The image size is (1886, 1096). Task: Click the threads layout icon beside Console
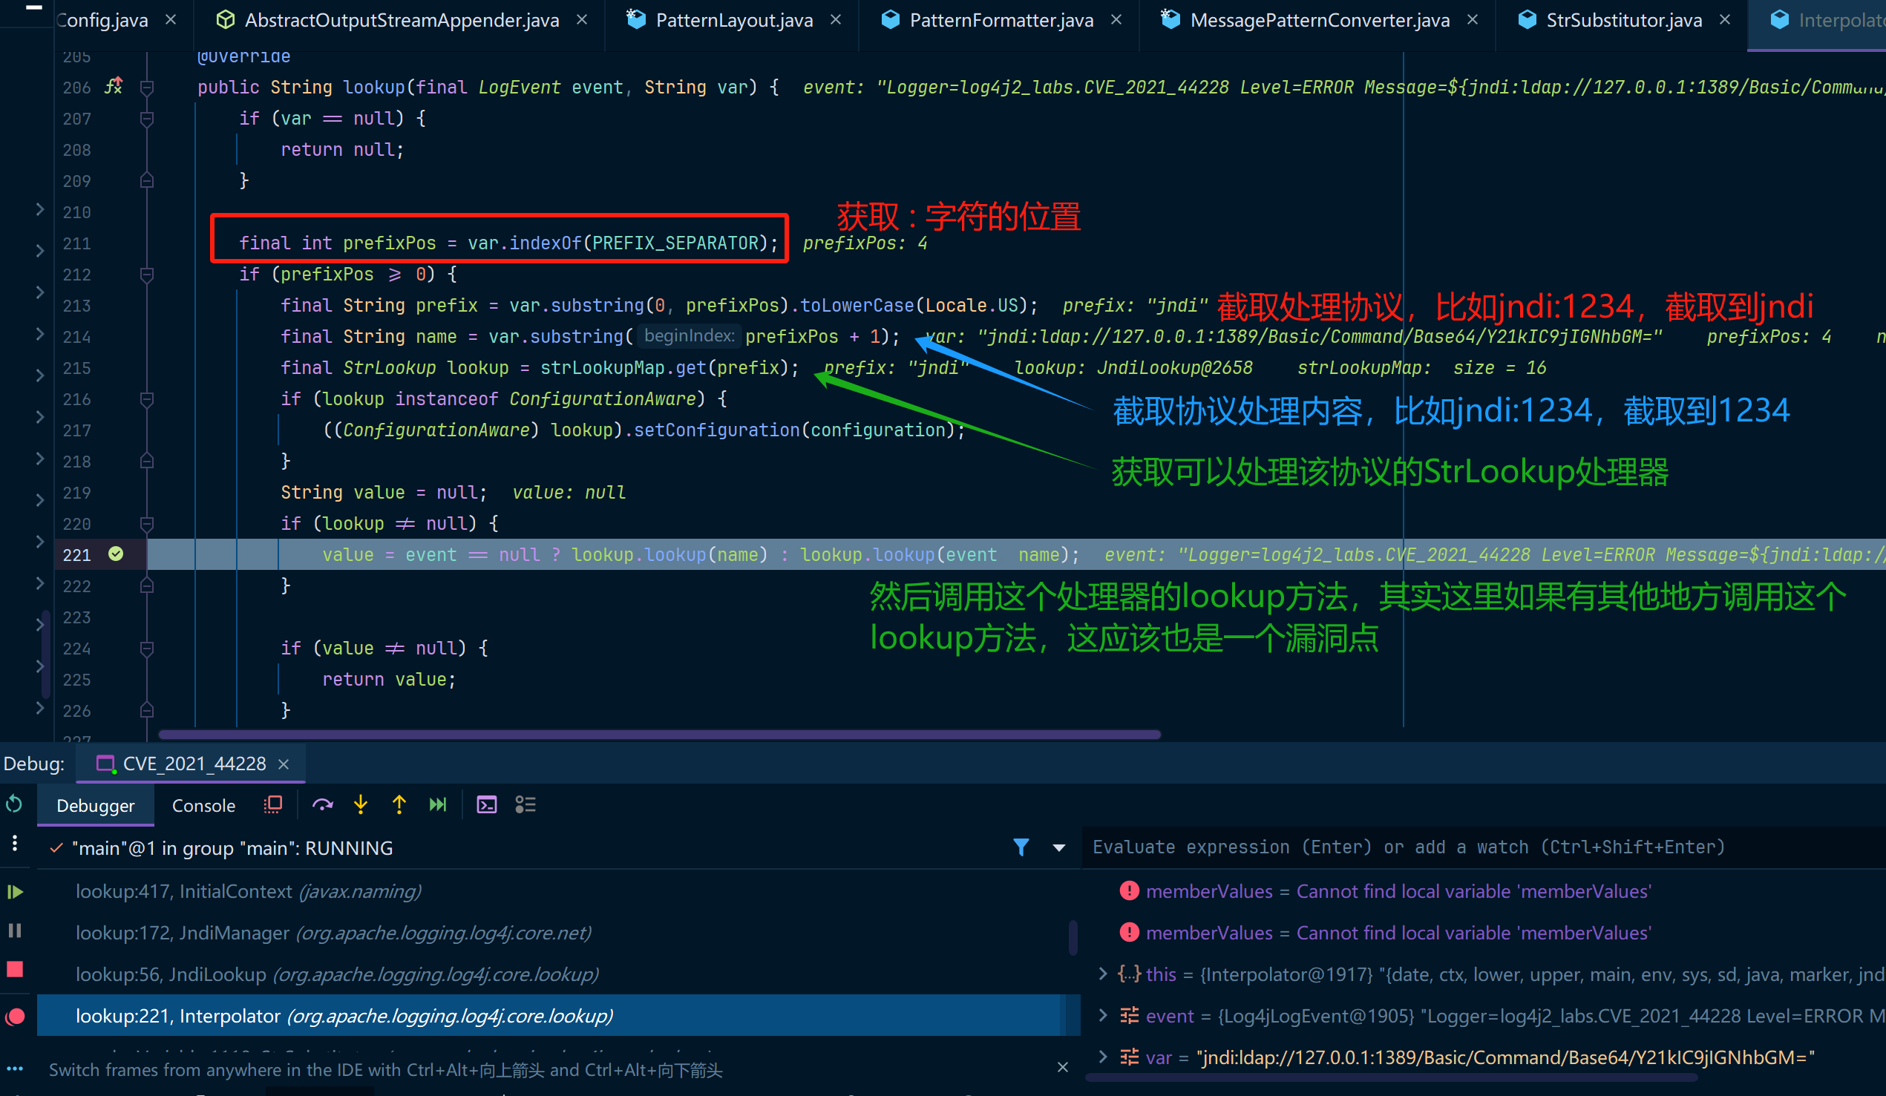coord(273,805)
